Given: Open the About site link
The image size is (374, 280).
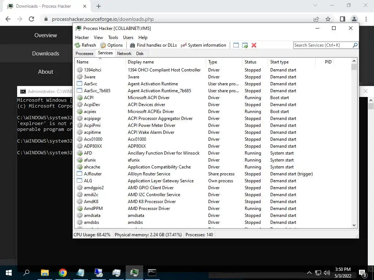Looking at the screenshot, I should (x=46, y=72).
